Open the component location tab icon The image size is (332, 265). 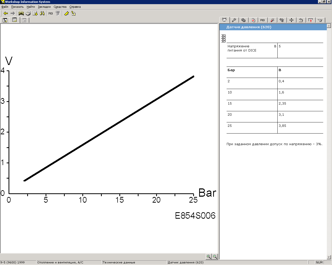pyautogui.click(x=301, y=20)
